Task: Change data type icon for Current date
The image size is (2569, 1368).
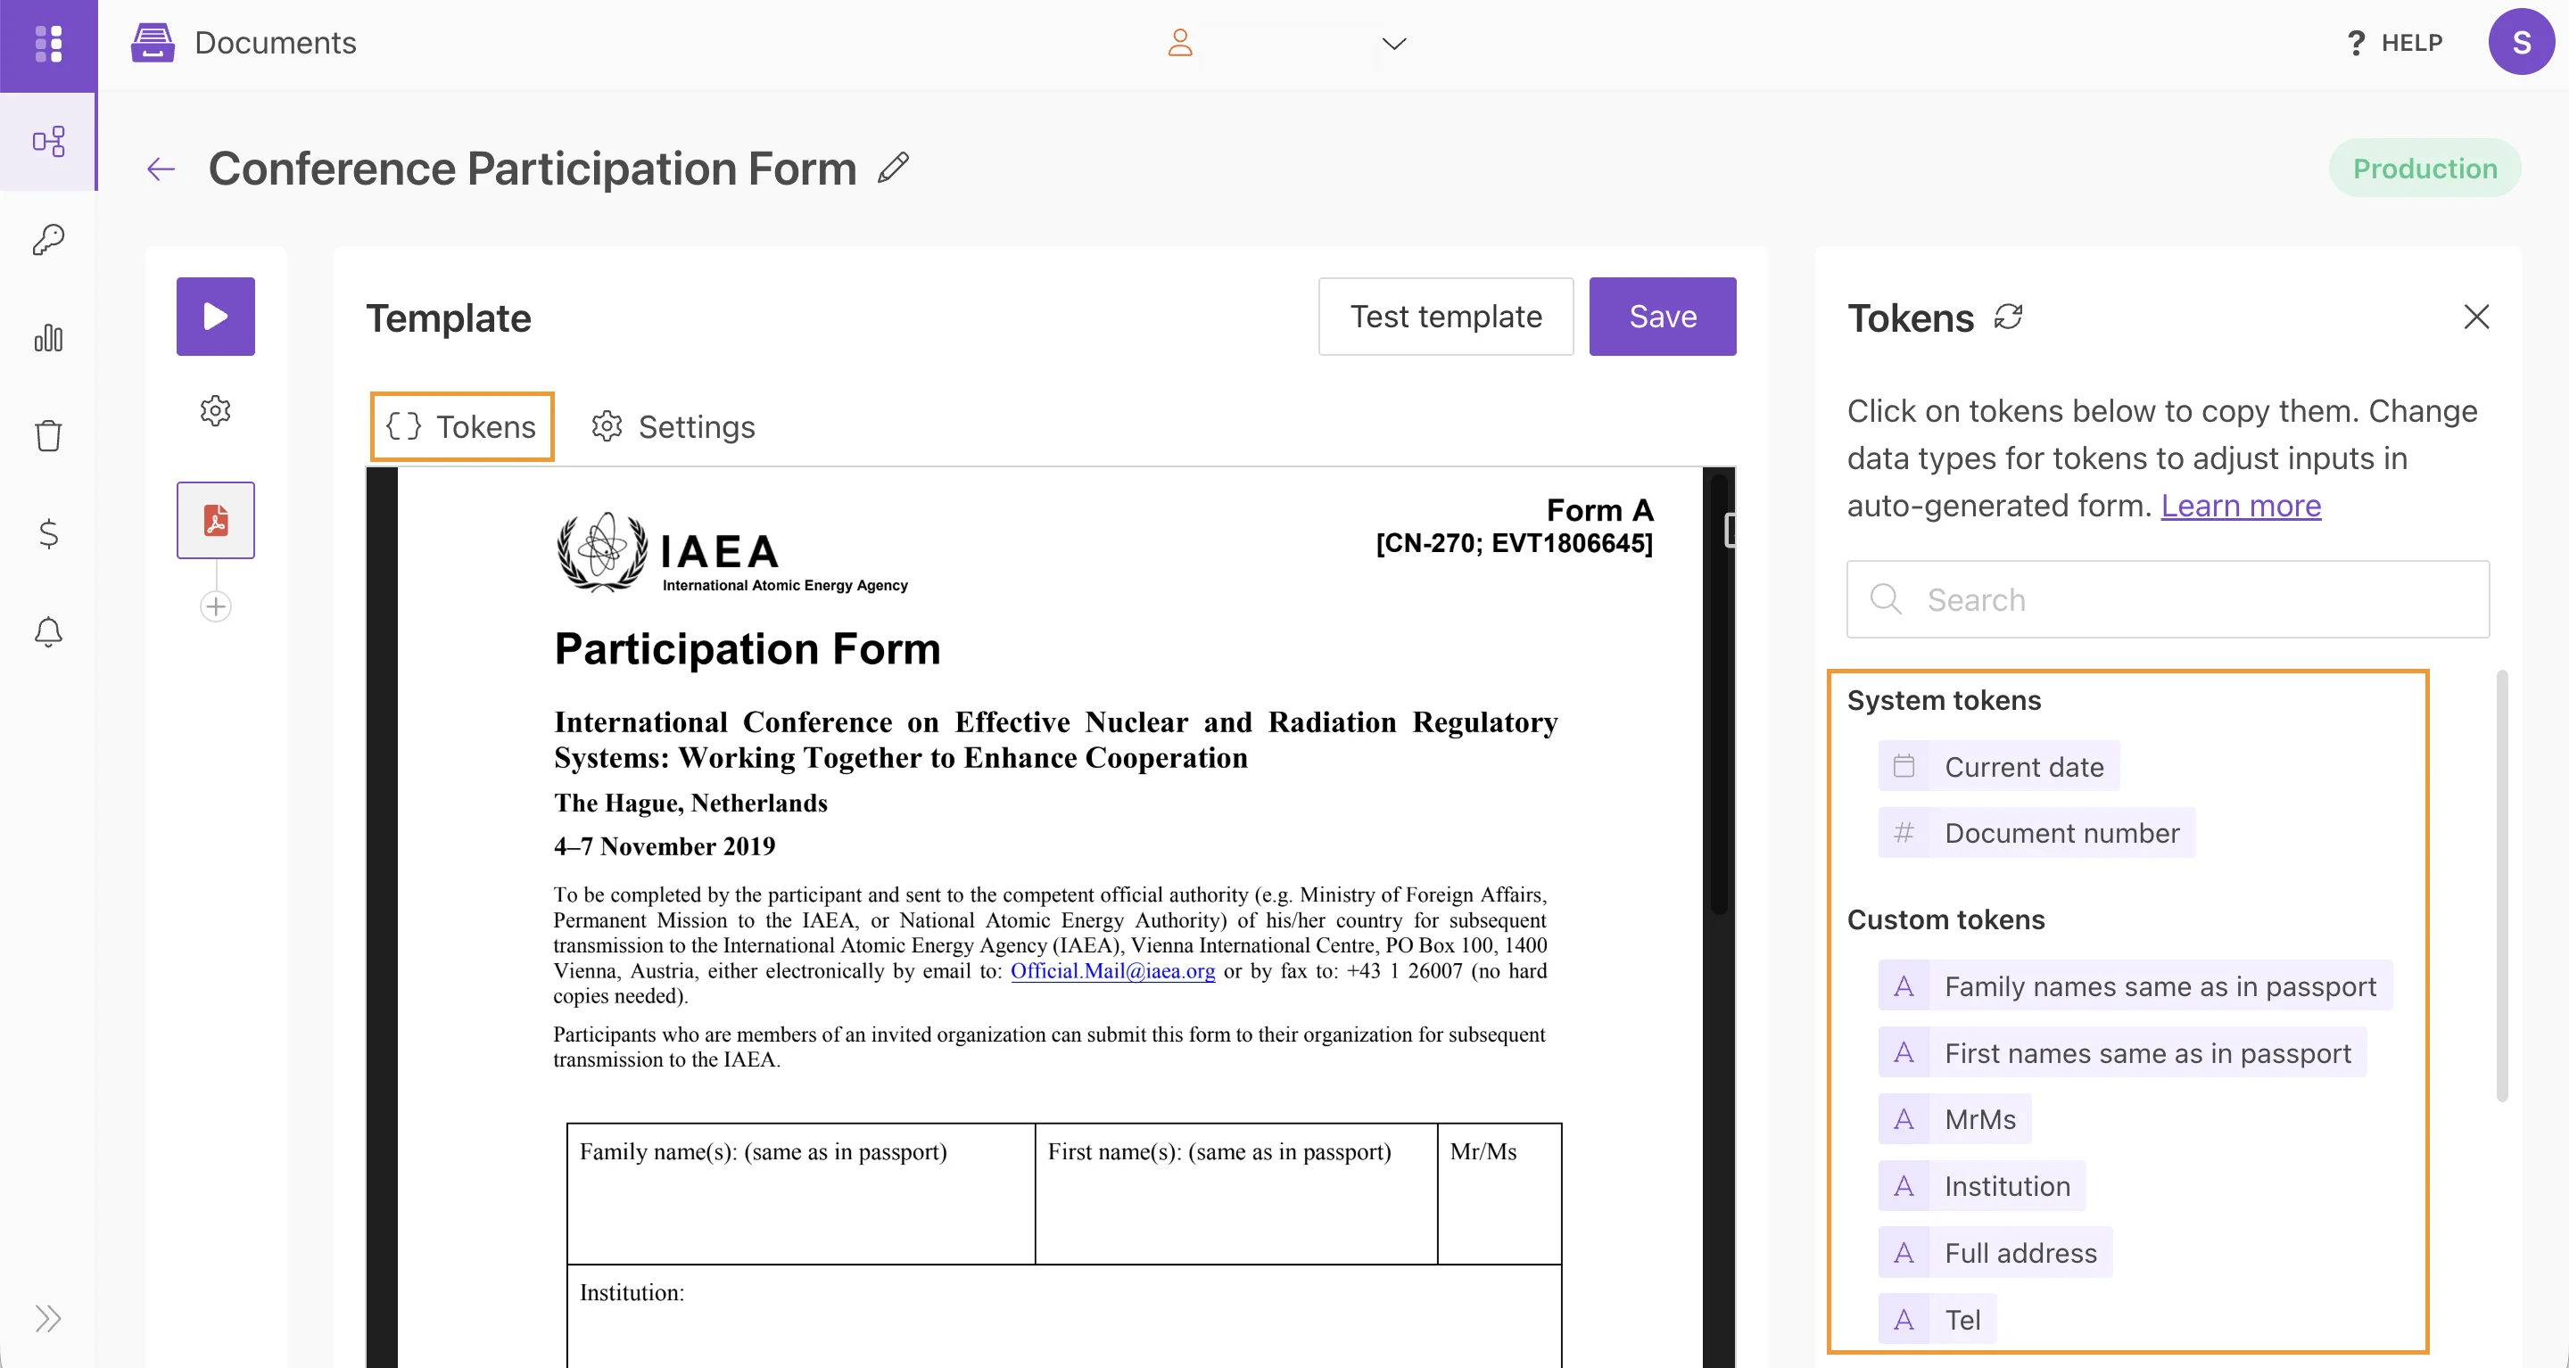Action: (x=1904, y=767)
